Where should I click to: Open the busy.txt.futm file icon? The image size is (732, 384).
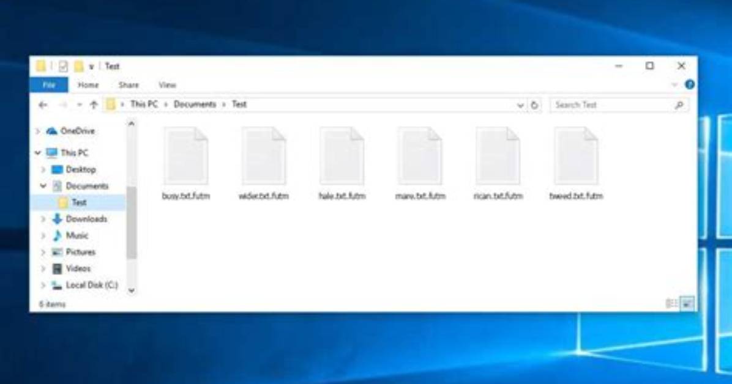(186, 156)
